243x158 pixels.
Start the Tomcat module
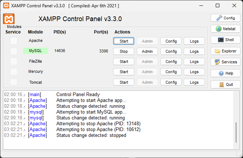click(x=124, y=82)
